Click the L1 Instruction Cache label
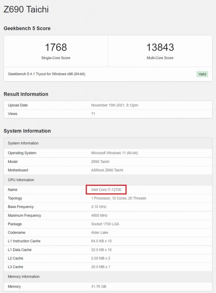 click(x=24, y=241)
